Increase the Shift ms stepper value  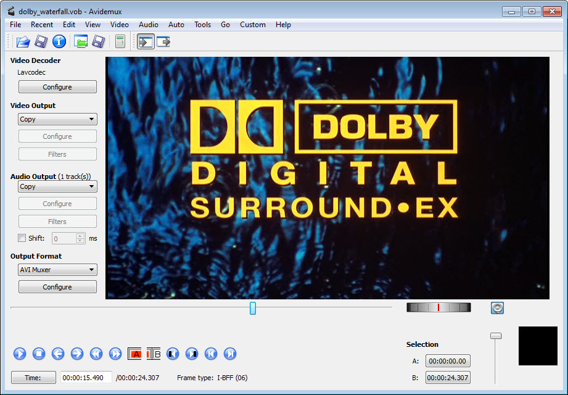[80, 236]
